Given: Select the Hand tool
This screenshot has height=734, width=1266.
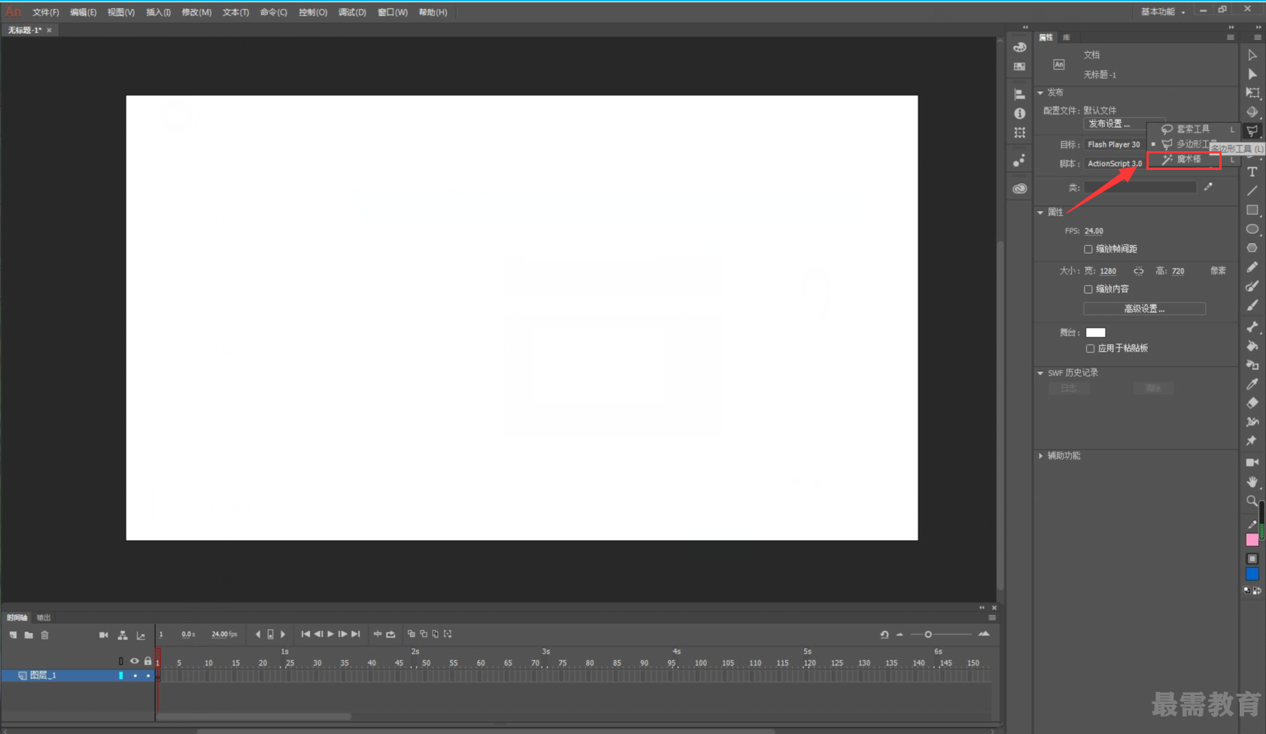Looking at the screenshot, I should coord(1252,481).
